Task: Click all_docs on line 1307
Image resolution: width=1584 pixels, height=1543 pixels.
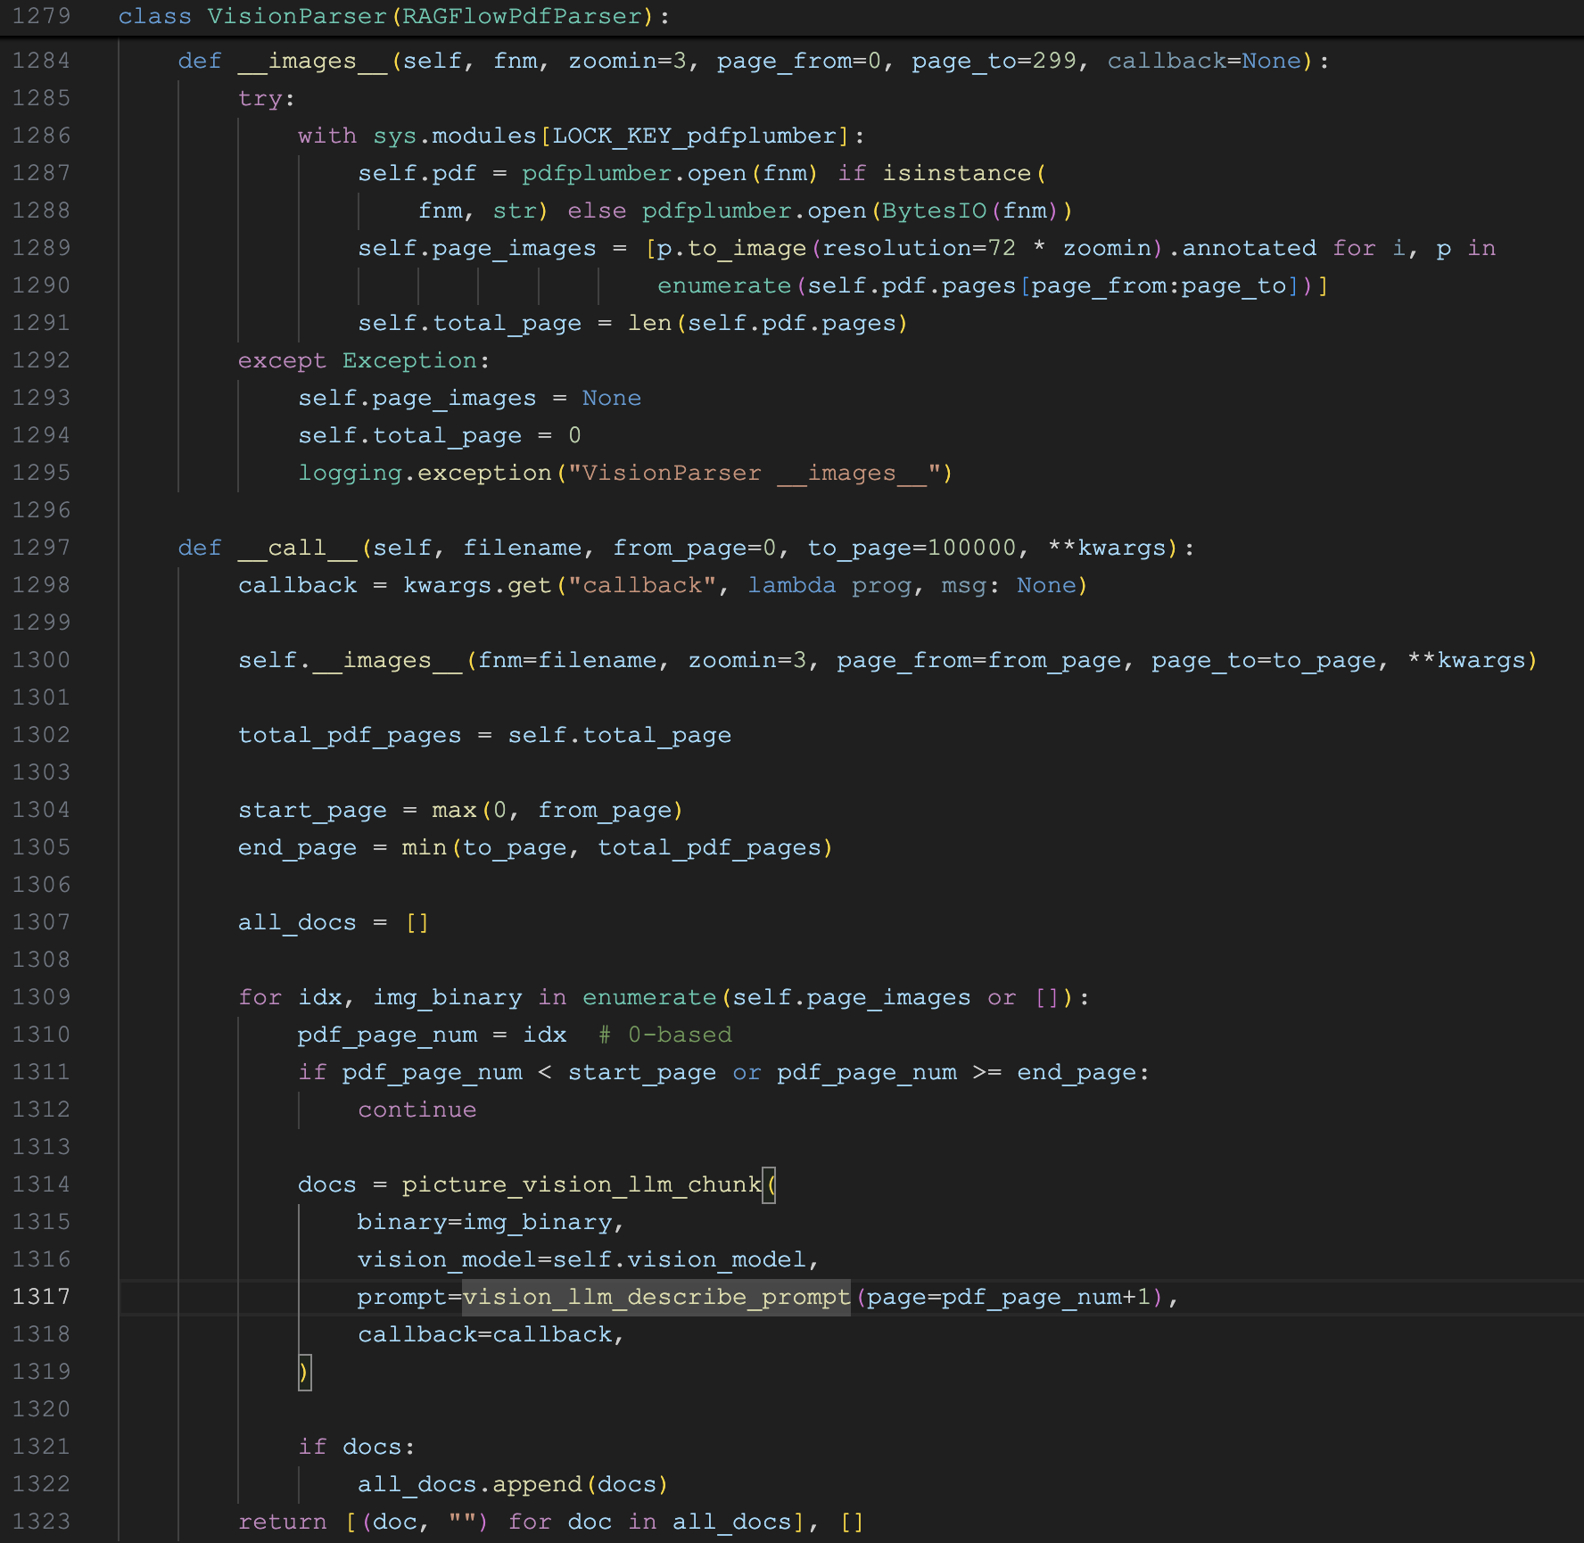Action: pos(297,922)
